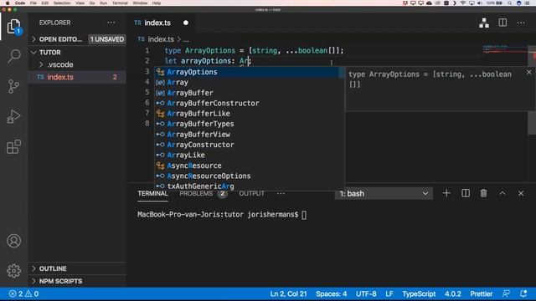Switch to the TERMINAL panel tab
The width and height of the screenshot is (536, 301).
point(152,193)
